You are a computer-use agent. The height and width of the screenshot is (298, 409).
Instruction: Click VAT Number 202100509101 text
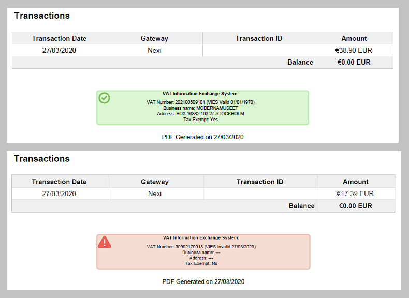point(200,102)
